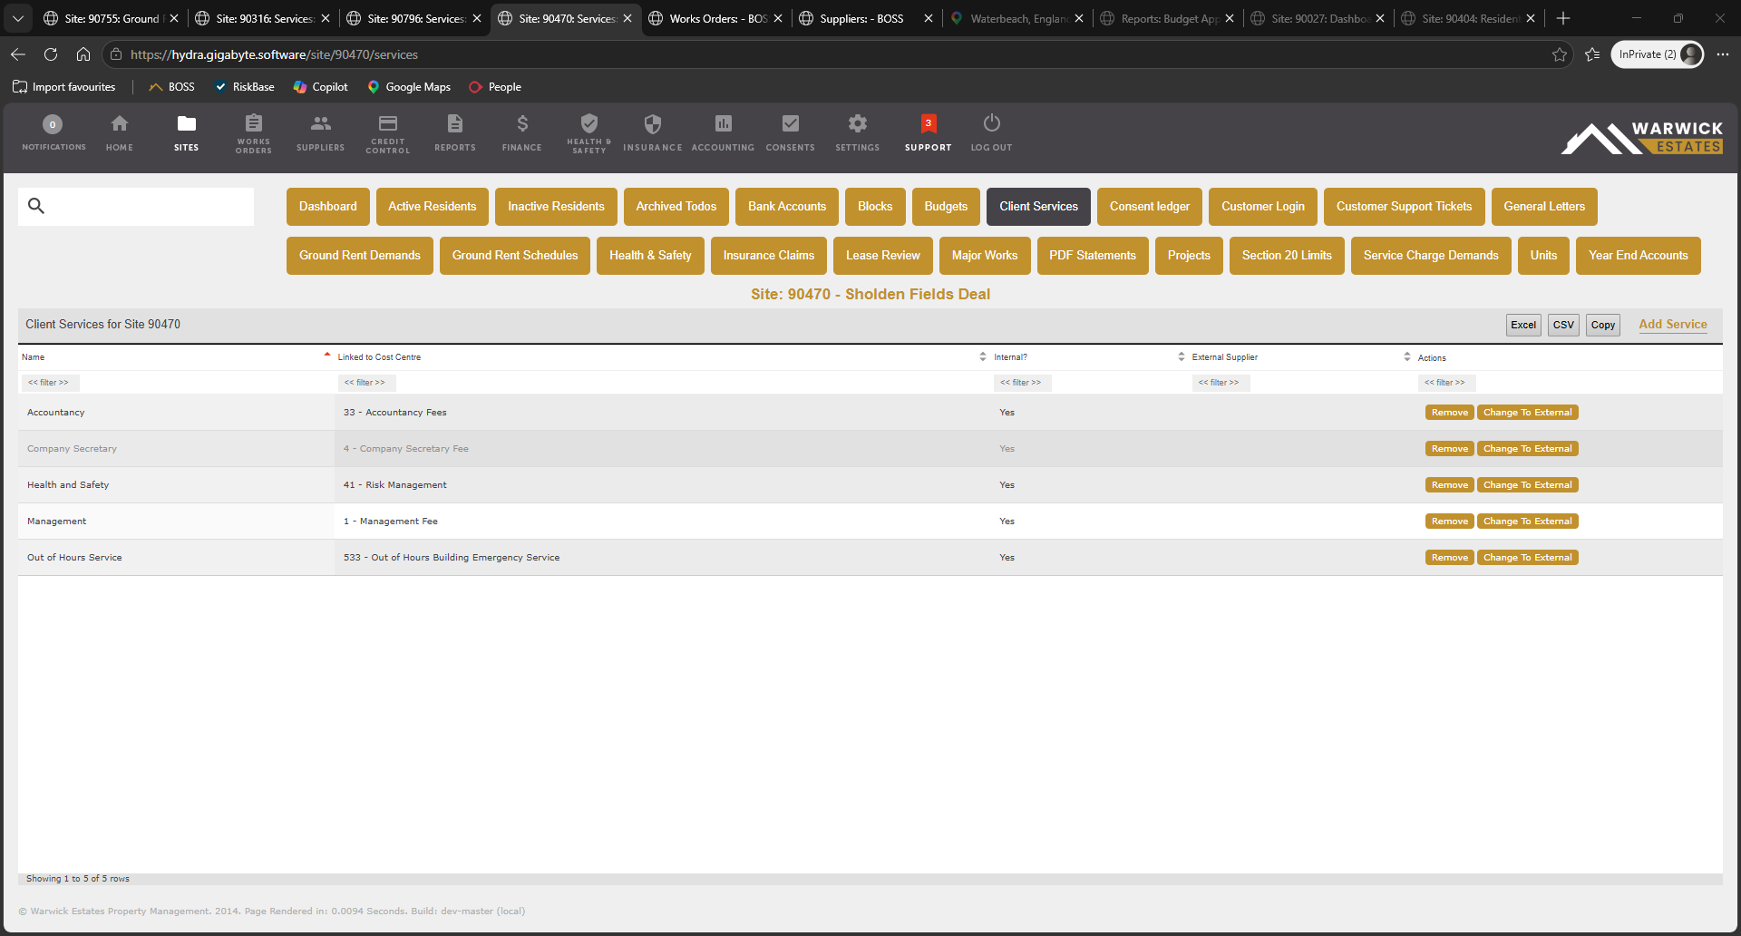Screen dimensions: 1741x936
Task: Change Management service to external
Action: (x=1528, y=522)
